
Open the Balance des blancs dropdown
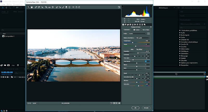[x=142, y=38]
